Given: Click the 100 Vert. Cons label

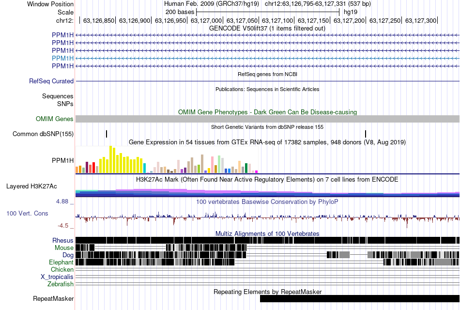Looking at the screenshot, I should [x=27, y=214].
